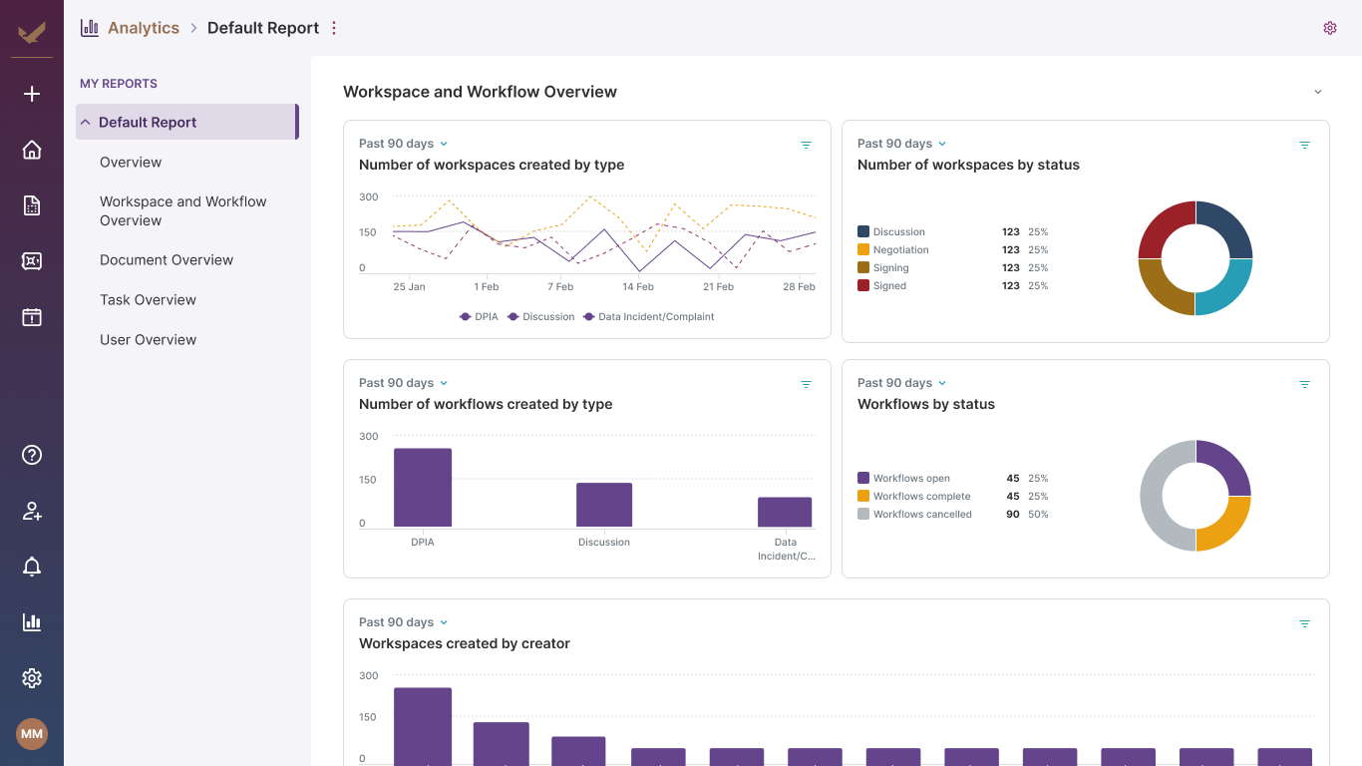The image size is (1362, 766).
Task: Click the tallest bar in creator chart
Action: click(x=423, y=726)
